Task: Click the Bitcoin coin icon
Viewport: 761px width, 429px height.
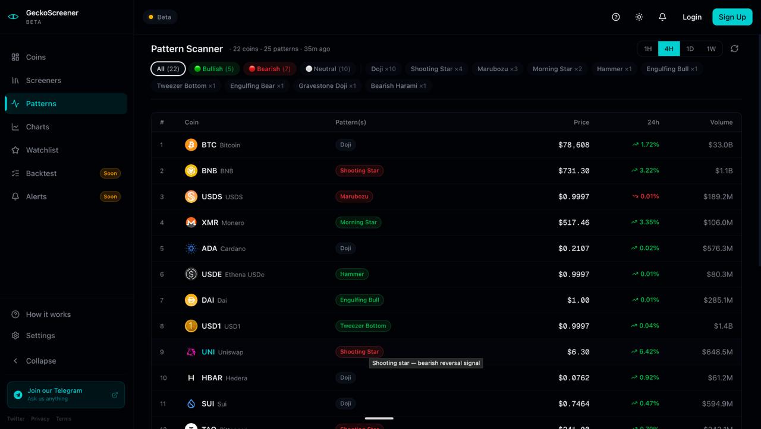Action: click(191, 145)
